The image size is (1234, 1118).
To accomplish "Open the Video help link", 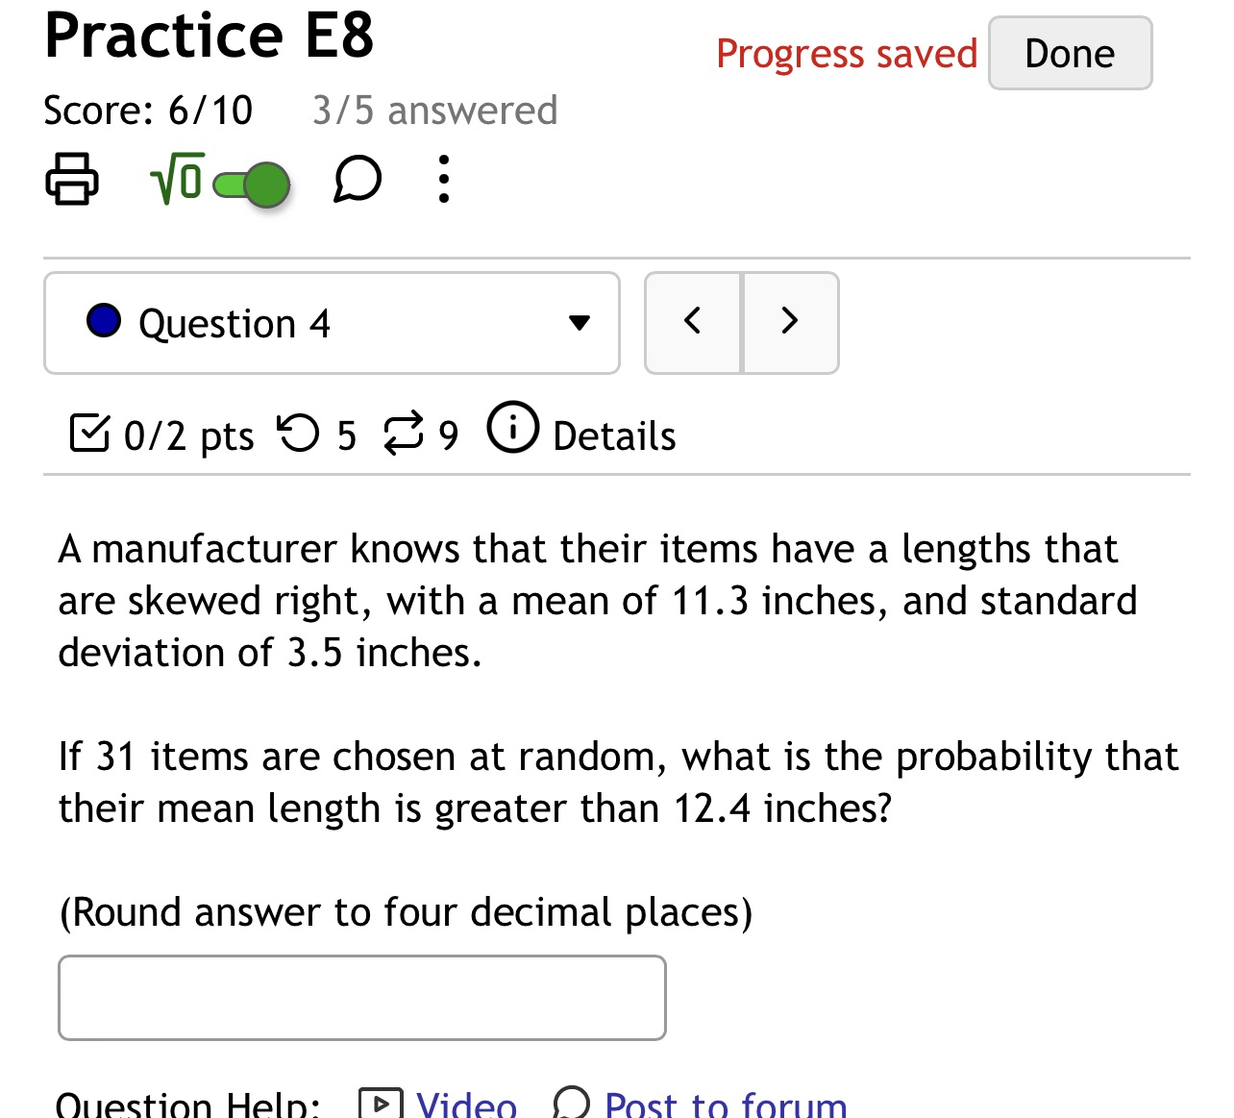I will click(x=465, y=1104).
